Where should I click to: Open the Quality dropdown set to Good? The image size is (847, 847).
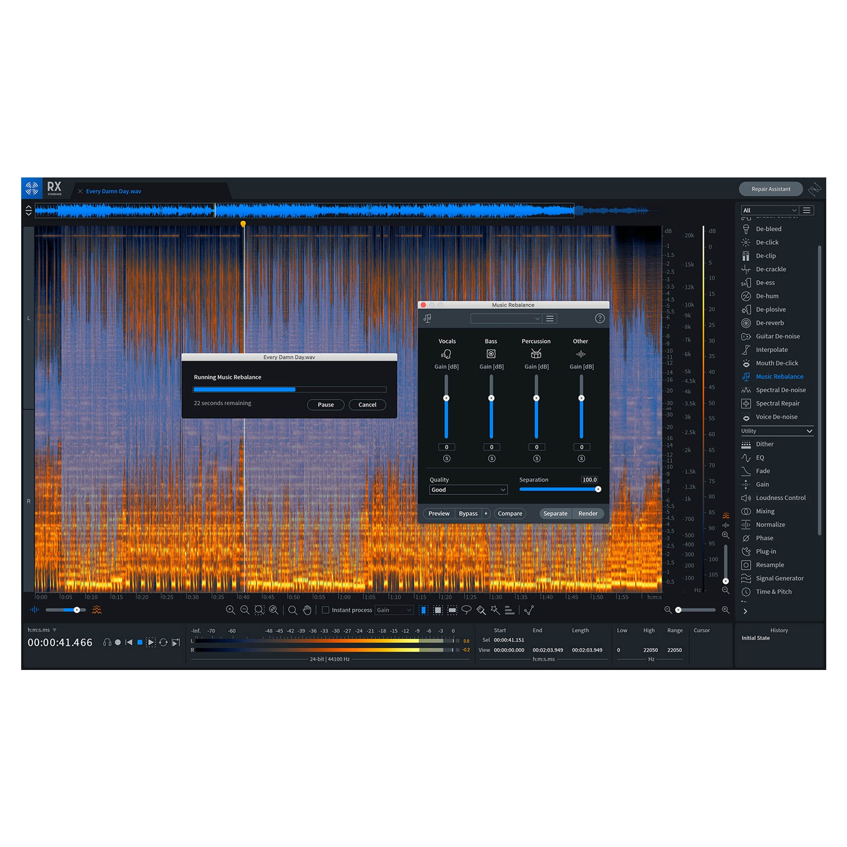(x=468, y=490)
